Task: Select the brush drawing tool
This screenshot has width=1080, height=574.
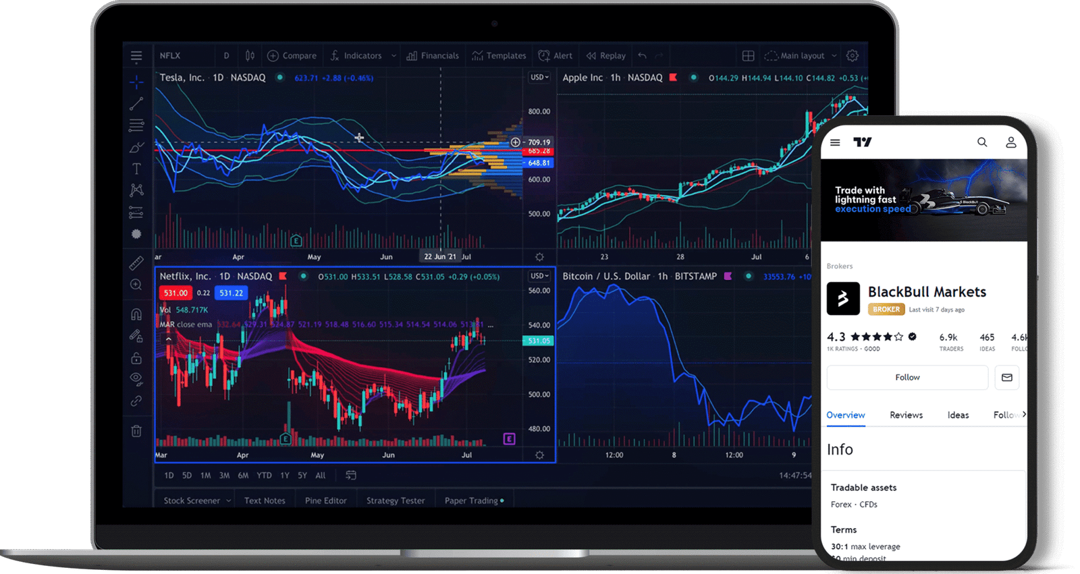Action: pyautogui.click(x=136, y=147)
